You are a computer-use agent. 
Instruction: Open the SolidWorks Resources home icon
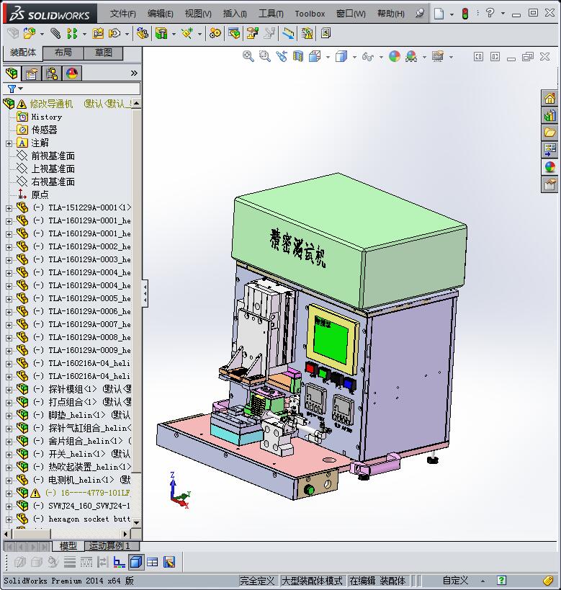click(549, 99)
